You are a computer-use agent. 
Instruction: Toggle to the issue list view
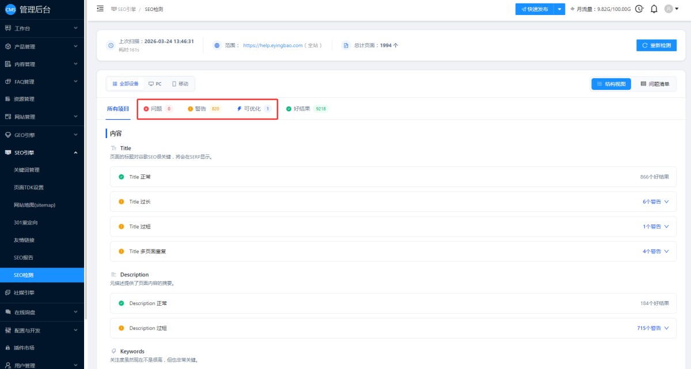point(655,84)
